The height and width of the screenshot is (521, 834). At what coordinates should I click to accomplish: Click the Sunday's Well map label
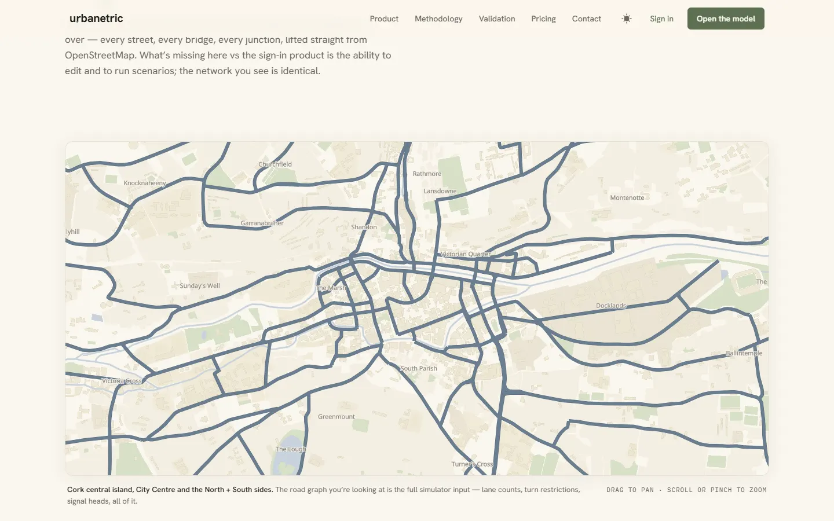point(200,286)
